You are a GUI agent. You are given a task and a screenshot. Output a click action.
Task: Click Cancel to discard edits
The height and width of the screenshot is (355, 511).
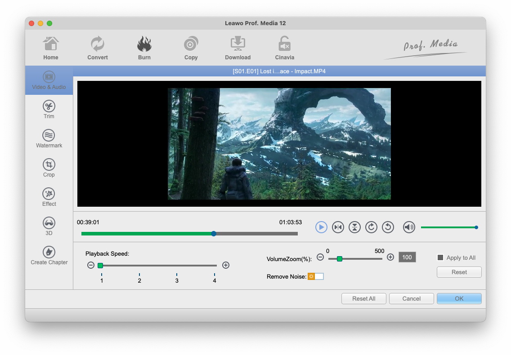tap(411, 299)
